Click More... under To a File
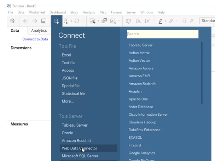215x164 pixels. [x=68, y=101]
